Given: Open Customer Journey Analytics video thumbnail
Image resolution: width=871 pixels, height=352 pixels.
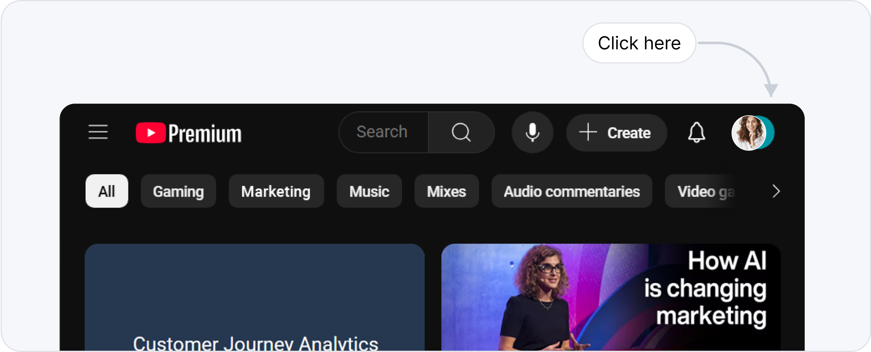Looking at the screenshot, I should coord(255,298).
